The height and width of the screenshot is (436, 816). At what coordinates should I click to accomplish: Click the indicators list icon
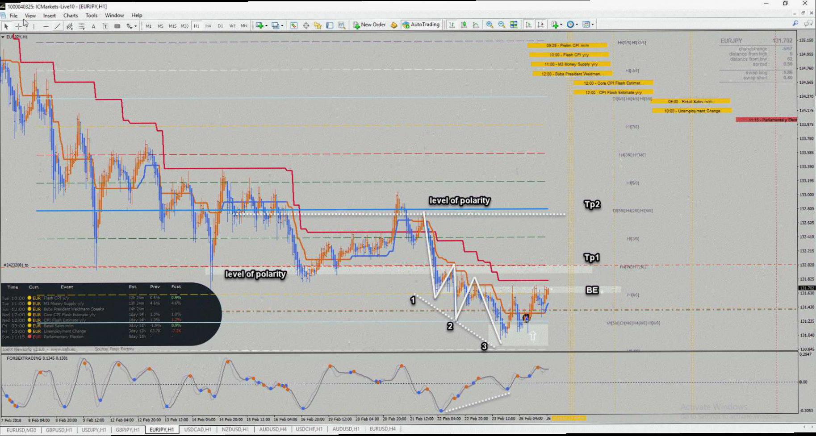555,25
